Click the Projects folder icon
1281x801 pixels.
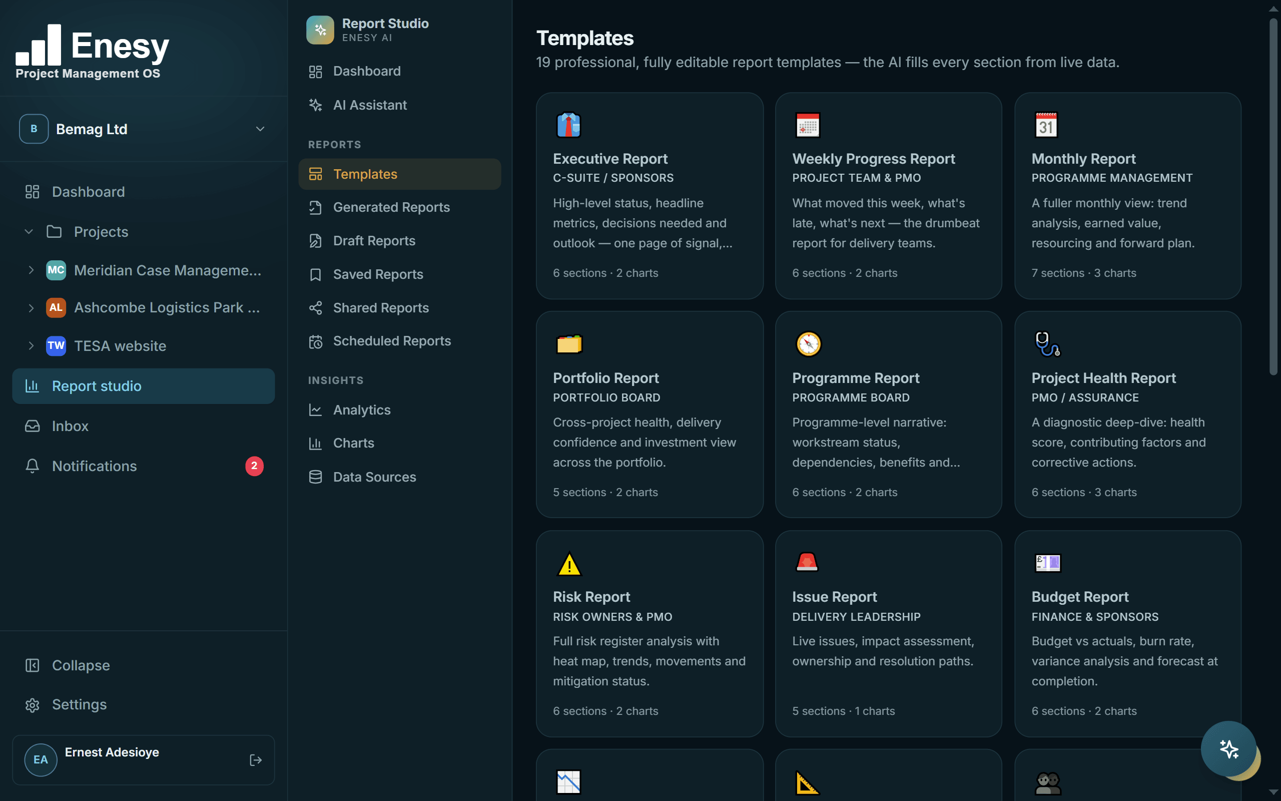click(x=54, y=231)
